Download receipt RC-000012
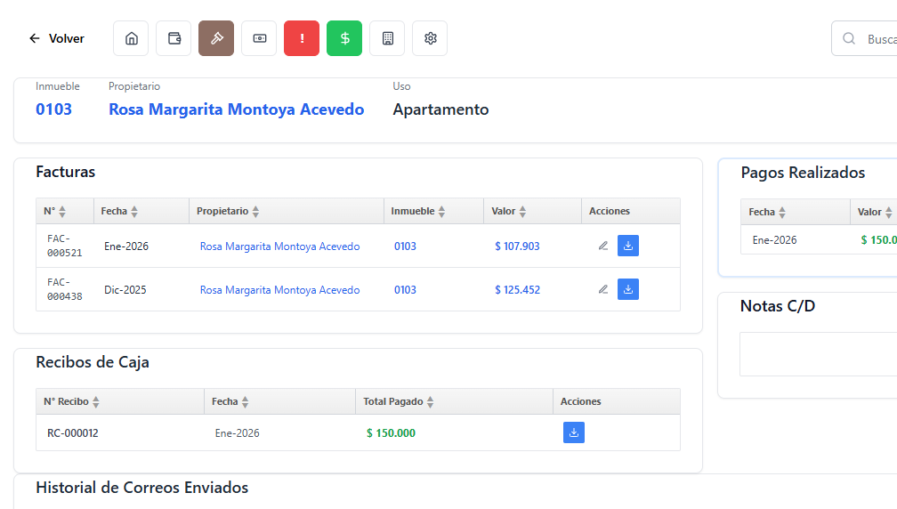This screenshot has height=509, width=897. [574, 432]
